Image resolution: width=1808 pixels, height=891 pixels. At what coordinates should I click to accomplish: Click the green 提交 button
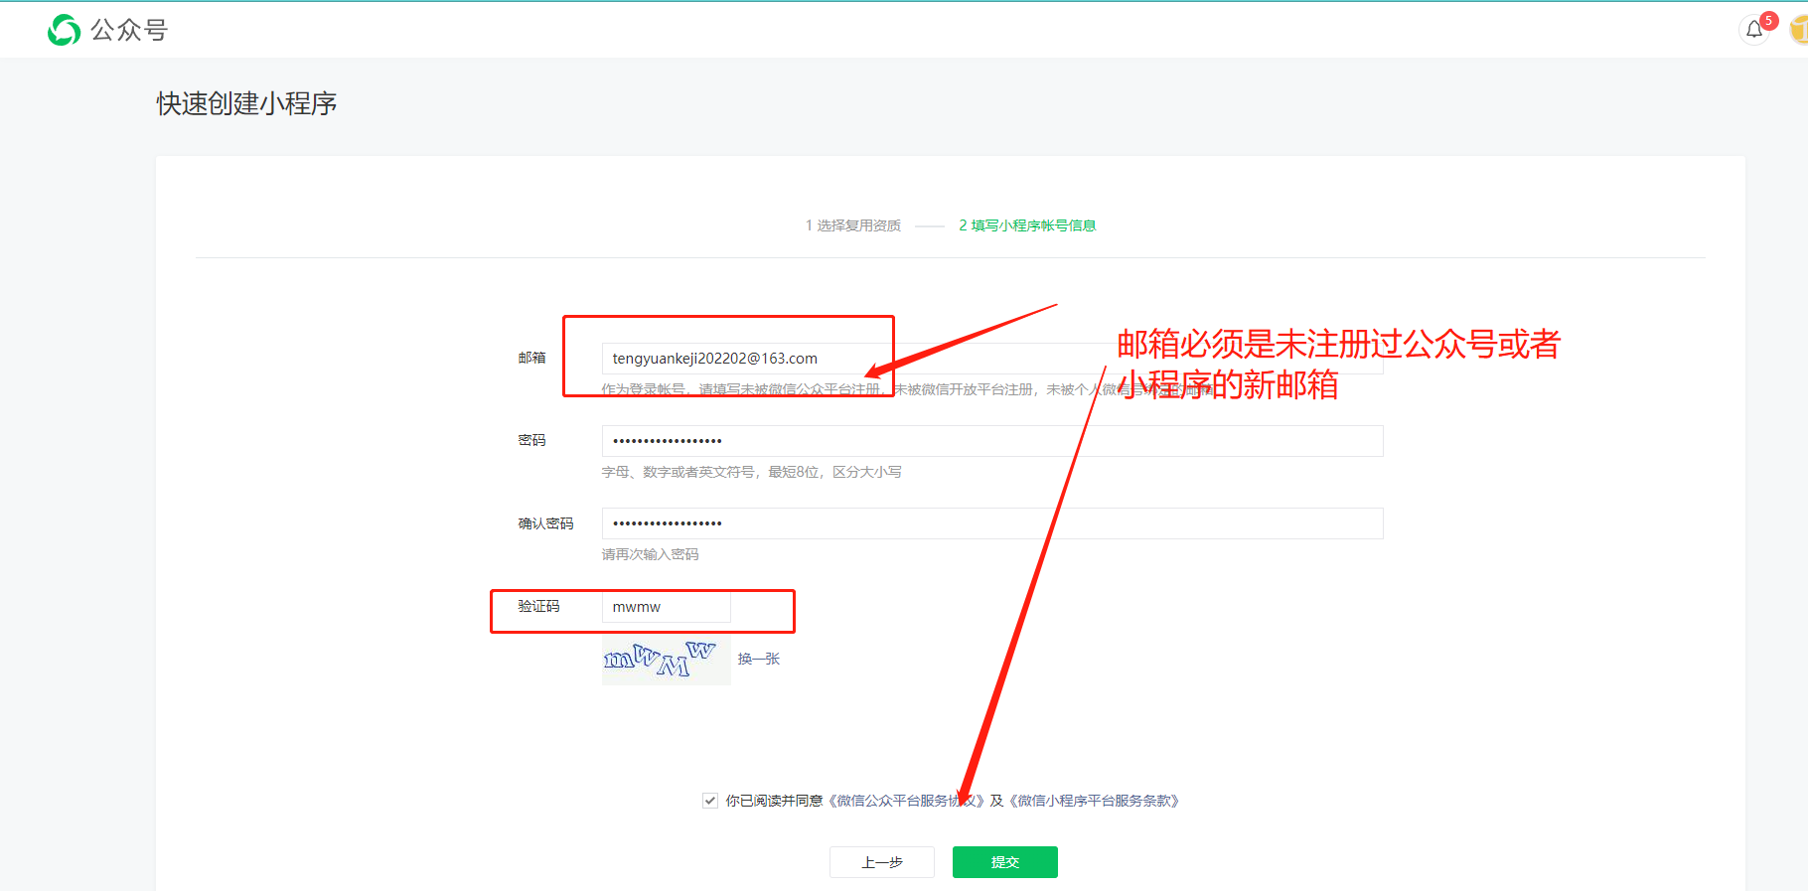1005,862
